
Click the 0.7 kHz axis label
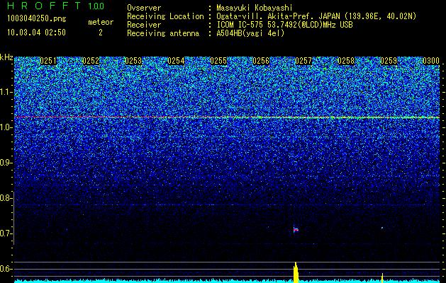tap(6, 233)
